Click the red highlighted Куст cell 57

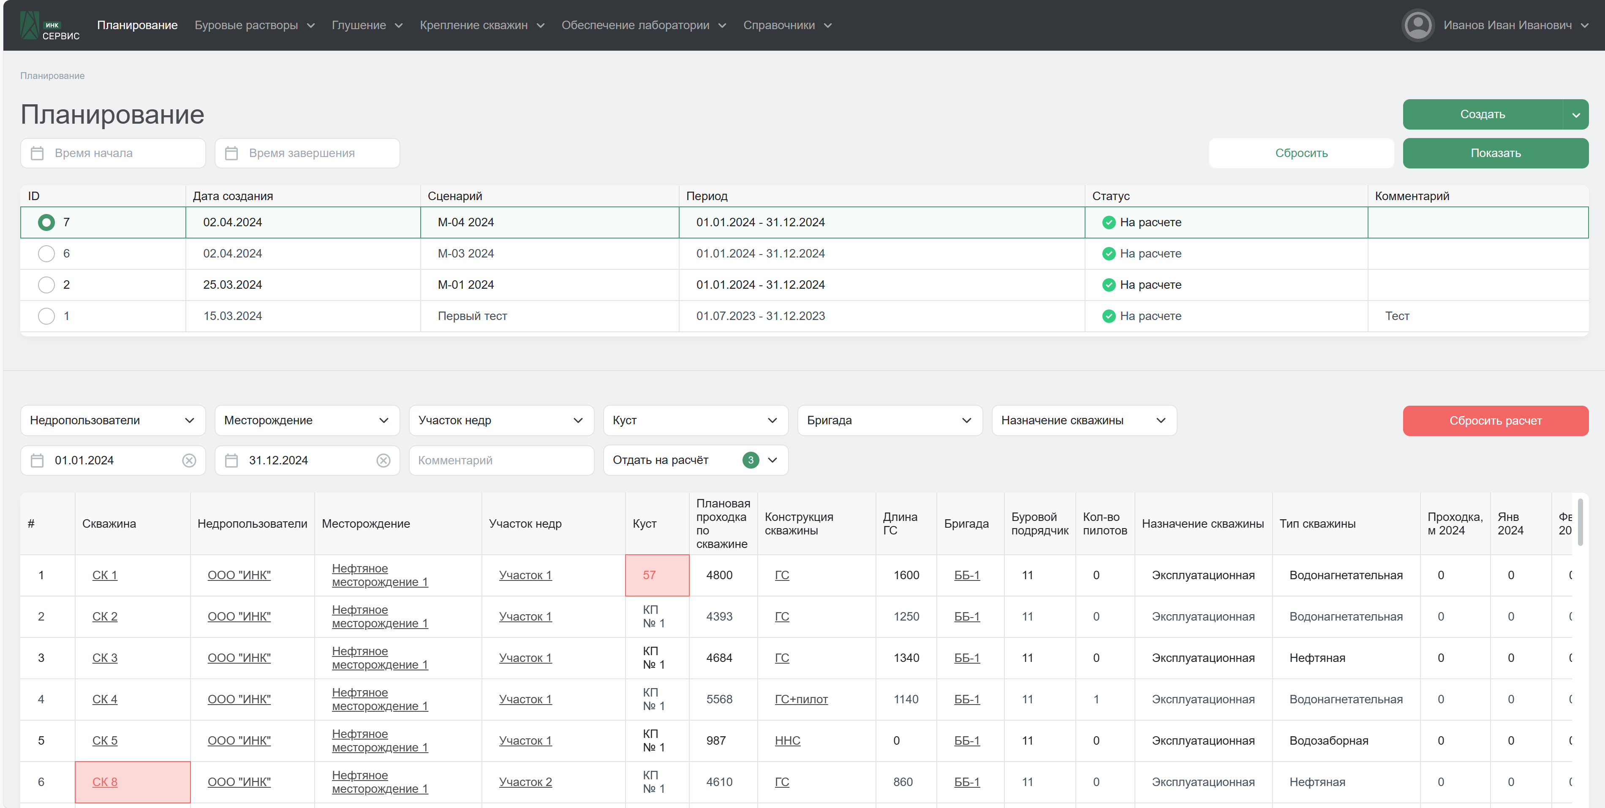coord(657,576)
